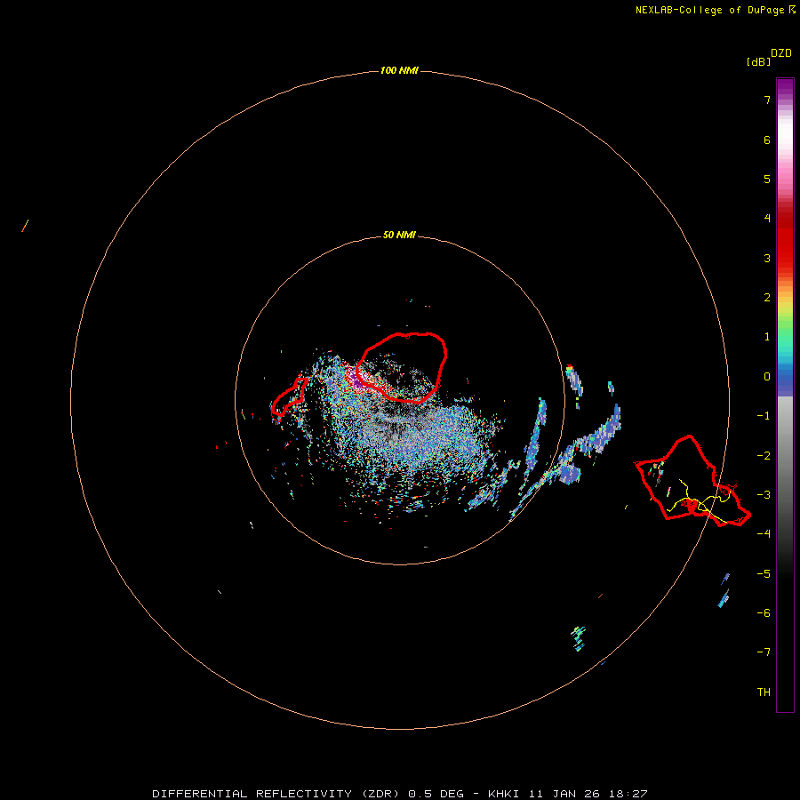Click the DZD color scale title
Viewport: 800px width, 800px height.
[781, 53]
